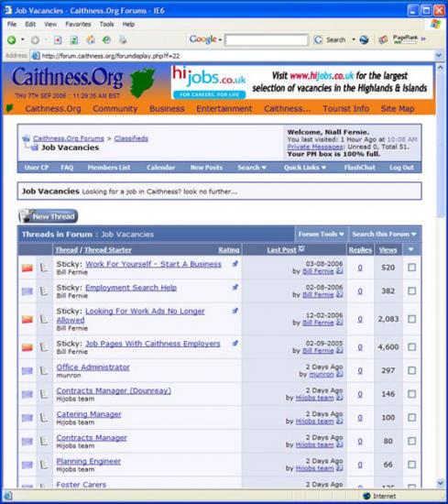Image resolution: width=448 pixels, height=504 pixels.
Task: Click the Stop loading toolbar icon
Action: [x=58, y=40]
